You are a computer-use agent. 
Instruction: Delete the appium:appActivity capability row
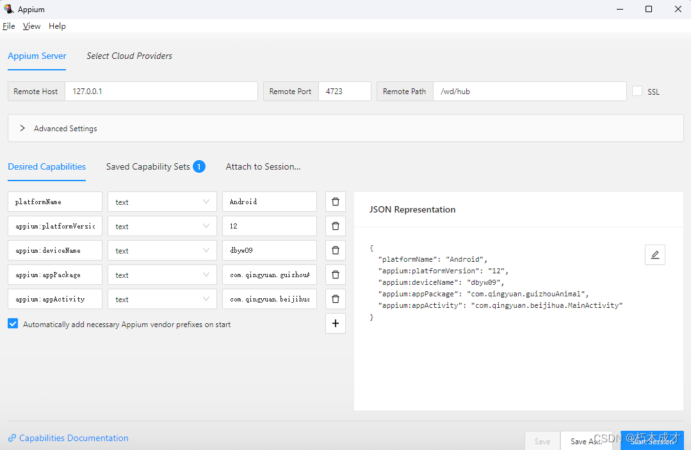[x=336, y=299]
